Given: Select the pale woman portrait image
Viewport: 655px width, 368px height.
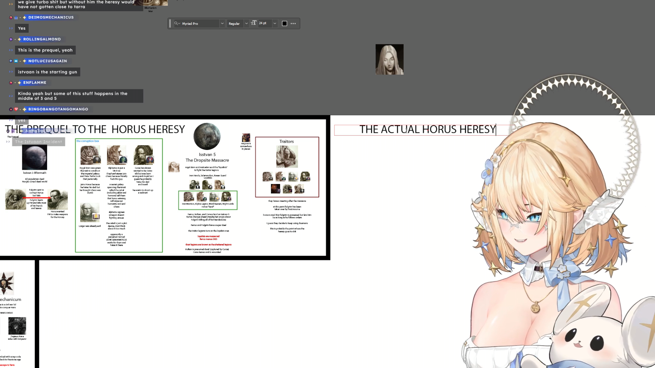Looking at the screenshot, I should [x=389, y=59].
